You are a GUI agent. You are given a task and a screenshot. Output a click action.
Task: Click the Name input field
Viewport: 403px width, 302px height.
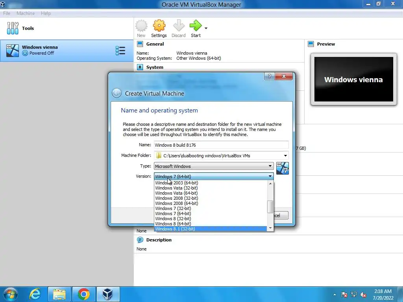221,145
